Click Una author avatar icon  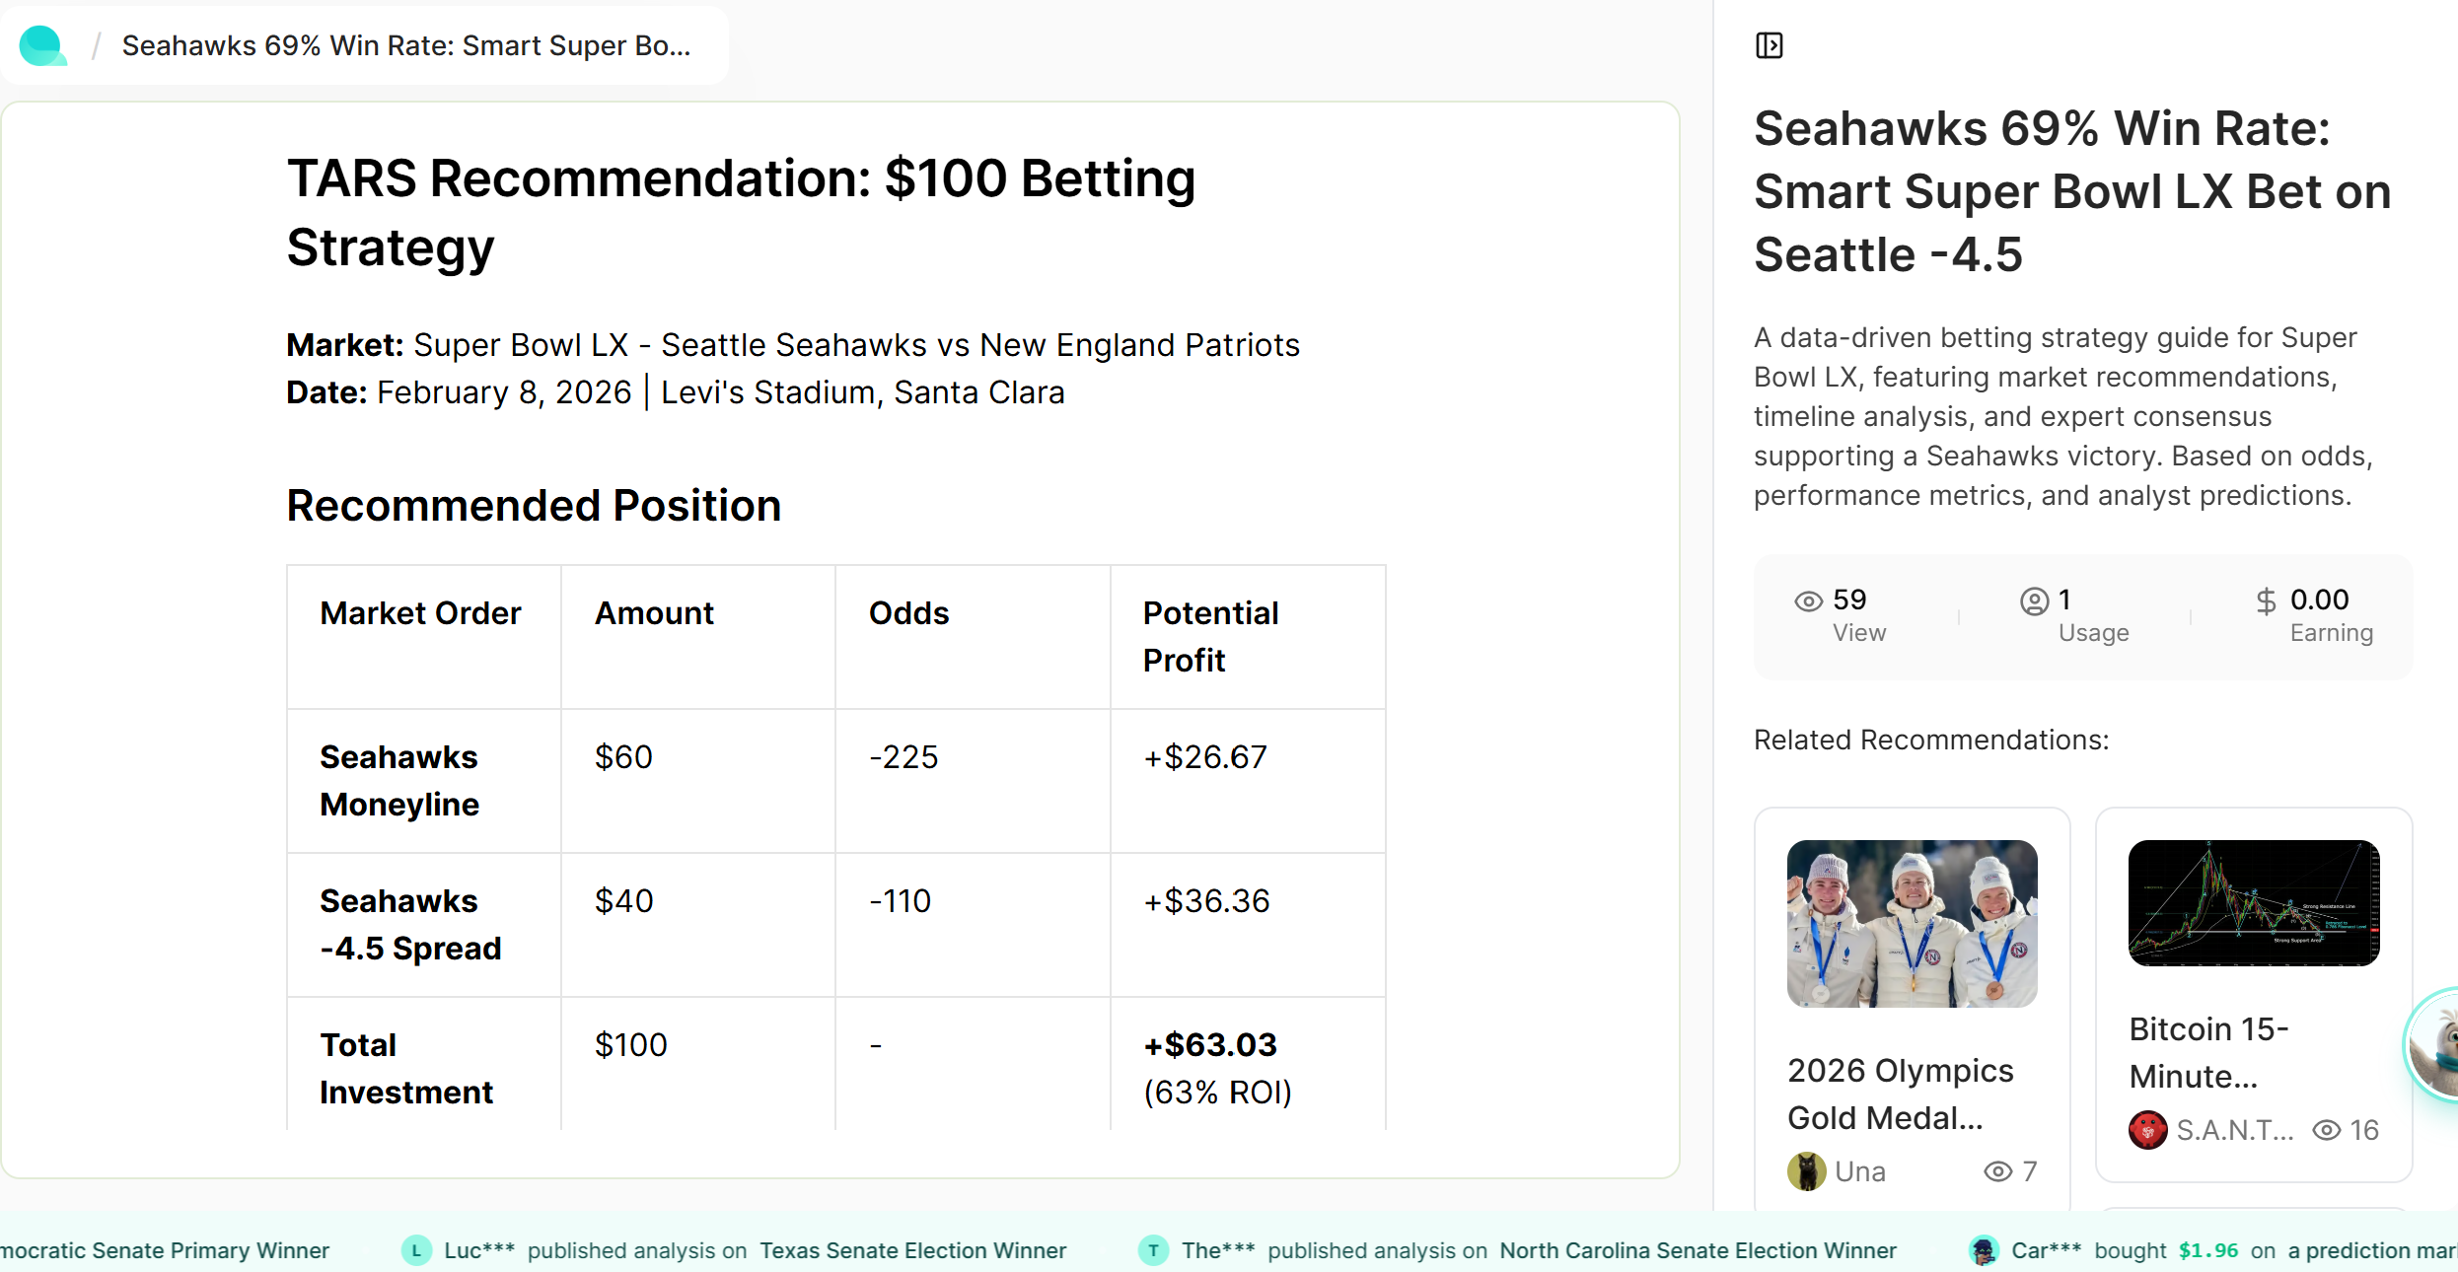click(1807, 1171)
